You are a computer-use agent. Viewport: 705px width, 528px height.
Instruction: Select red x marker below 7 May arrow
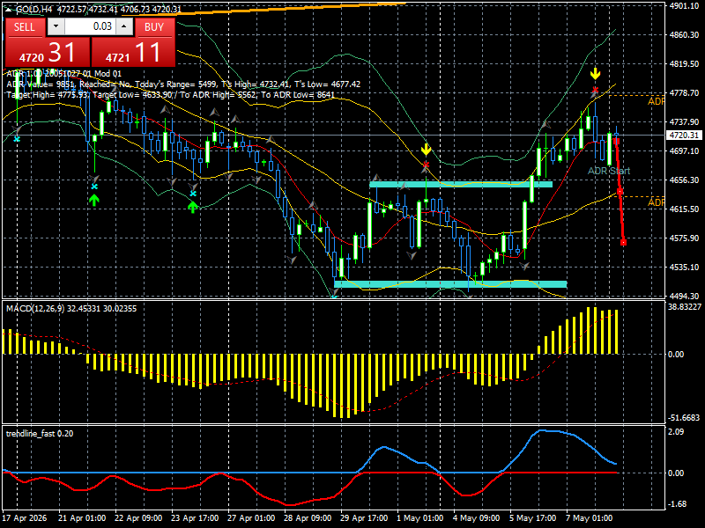(x=596, y=91)
